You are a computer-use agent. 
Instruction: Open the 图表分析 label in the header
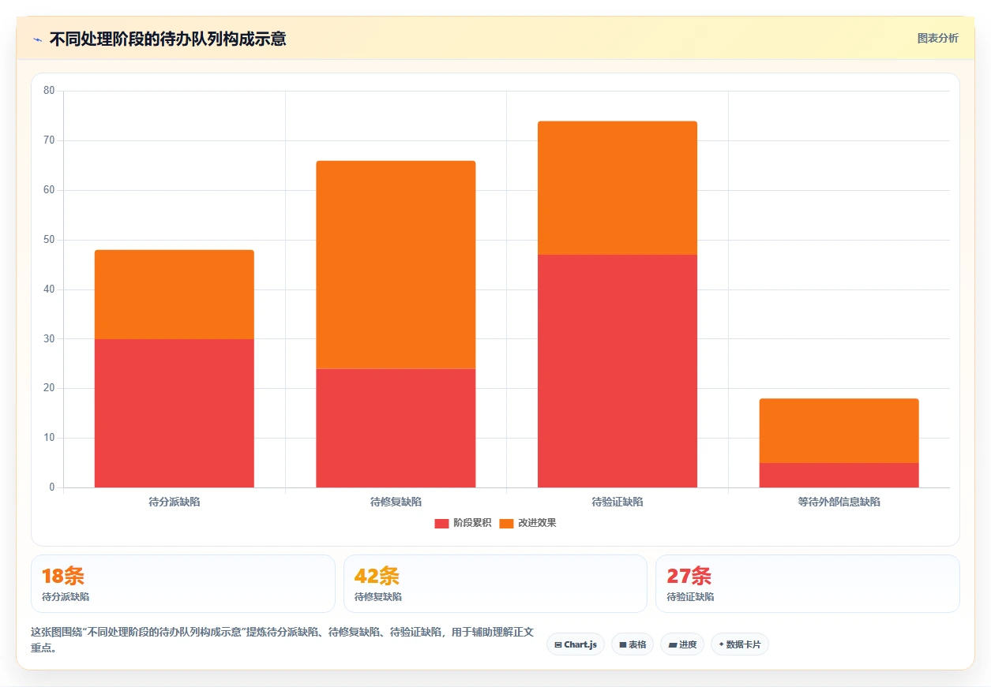(x=938, y=38)
